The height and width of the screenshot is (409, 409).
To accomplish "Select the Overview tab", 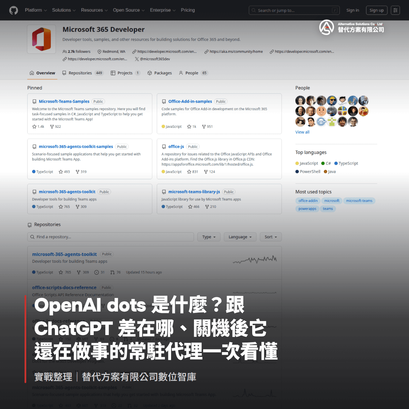I will (42, 73).
